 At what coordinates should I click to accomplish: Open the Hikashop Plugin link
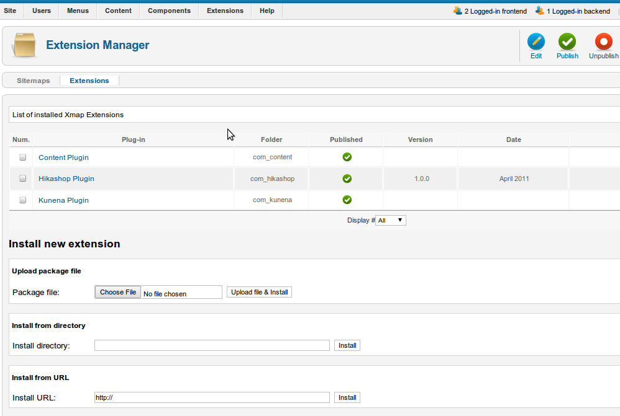(x=66, y=179)
